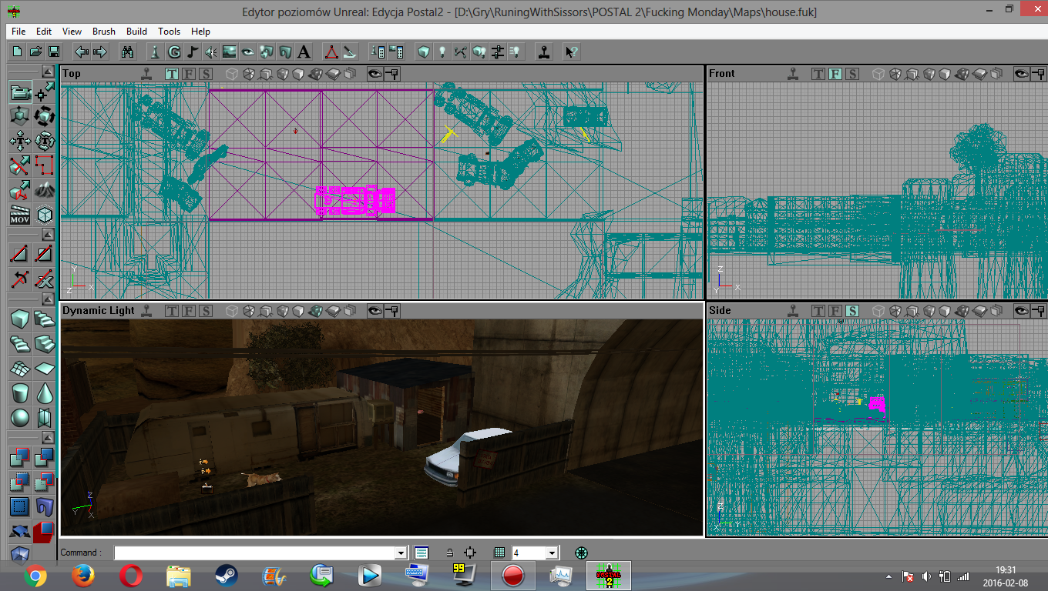Redo with the right arrow icon

[x=99, y=52]
